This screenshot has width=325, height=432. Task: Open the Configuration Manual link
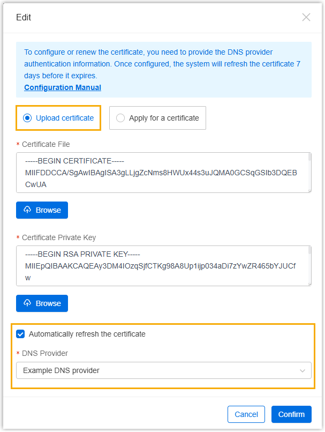pyautogui.click(x=63, y=87)
